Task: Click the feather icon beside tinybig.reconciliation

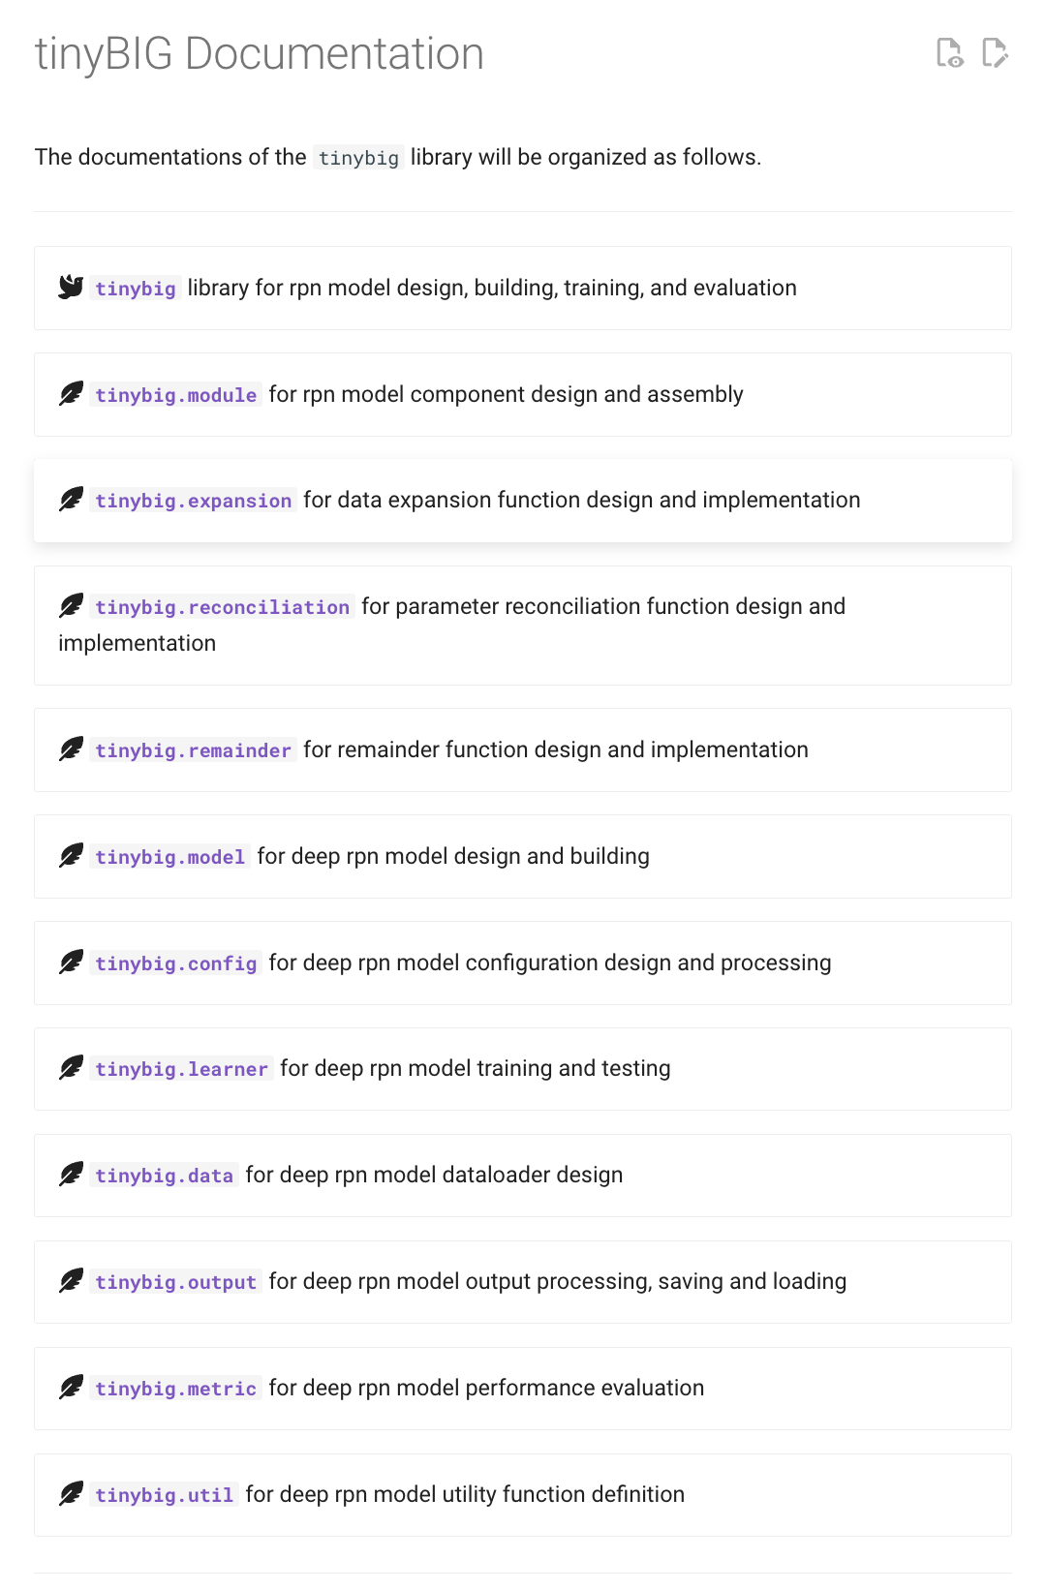Action: coord(71,606)
